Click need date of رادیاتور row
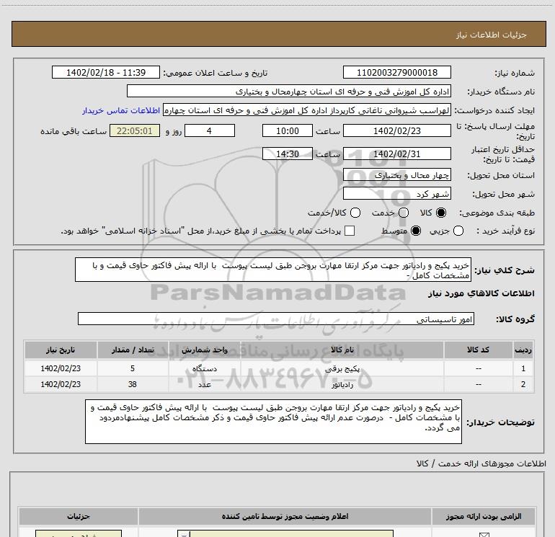Viewport: 555px width, 537px height. [61, 384]
